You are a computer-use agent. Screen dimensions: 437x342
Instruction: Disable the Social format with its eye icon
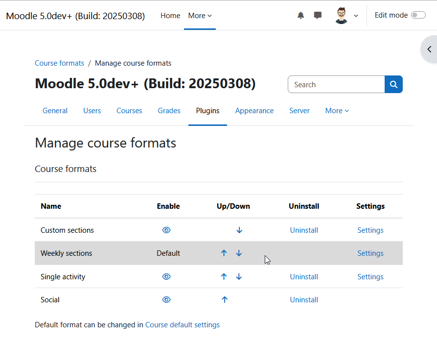click(x=166, y=299)
